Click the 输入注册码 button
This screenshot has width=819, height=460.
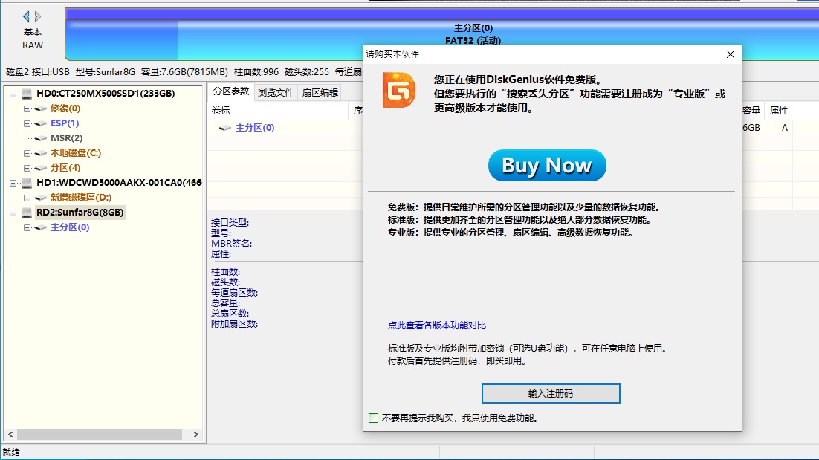[x=551, y=394]
